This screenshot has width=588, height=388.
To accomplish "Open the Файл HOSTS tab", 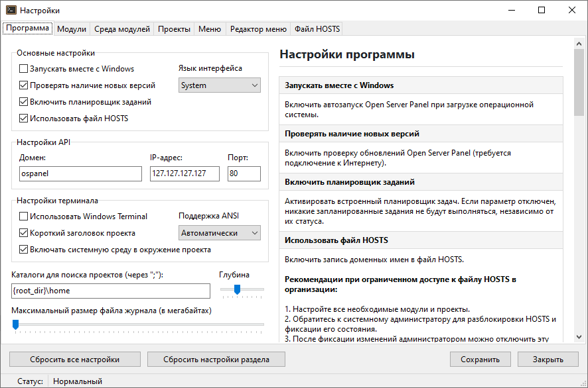I will point(317,29).
